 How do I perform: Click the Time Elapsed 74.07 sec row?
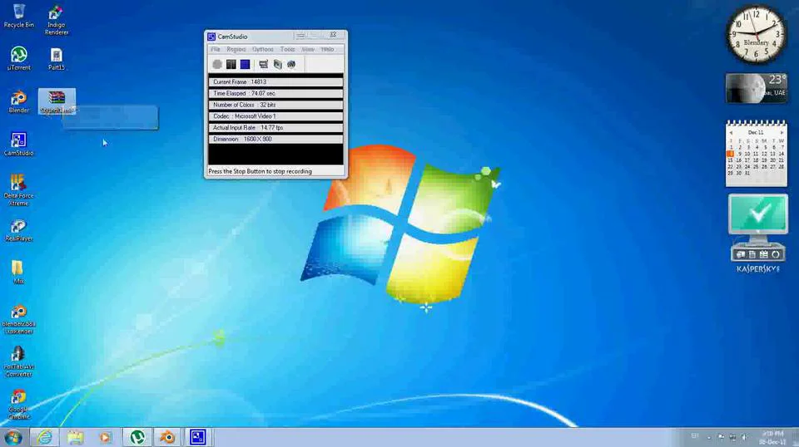(x=275, y=94)
